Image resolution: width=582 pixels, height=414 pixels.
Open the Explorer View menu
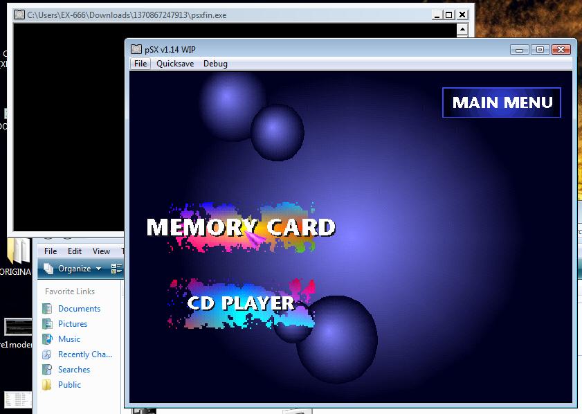[x=101, y=251]
